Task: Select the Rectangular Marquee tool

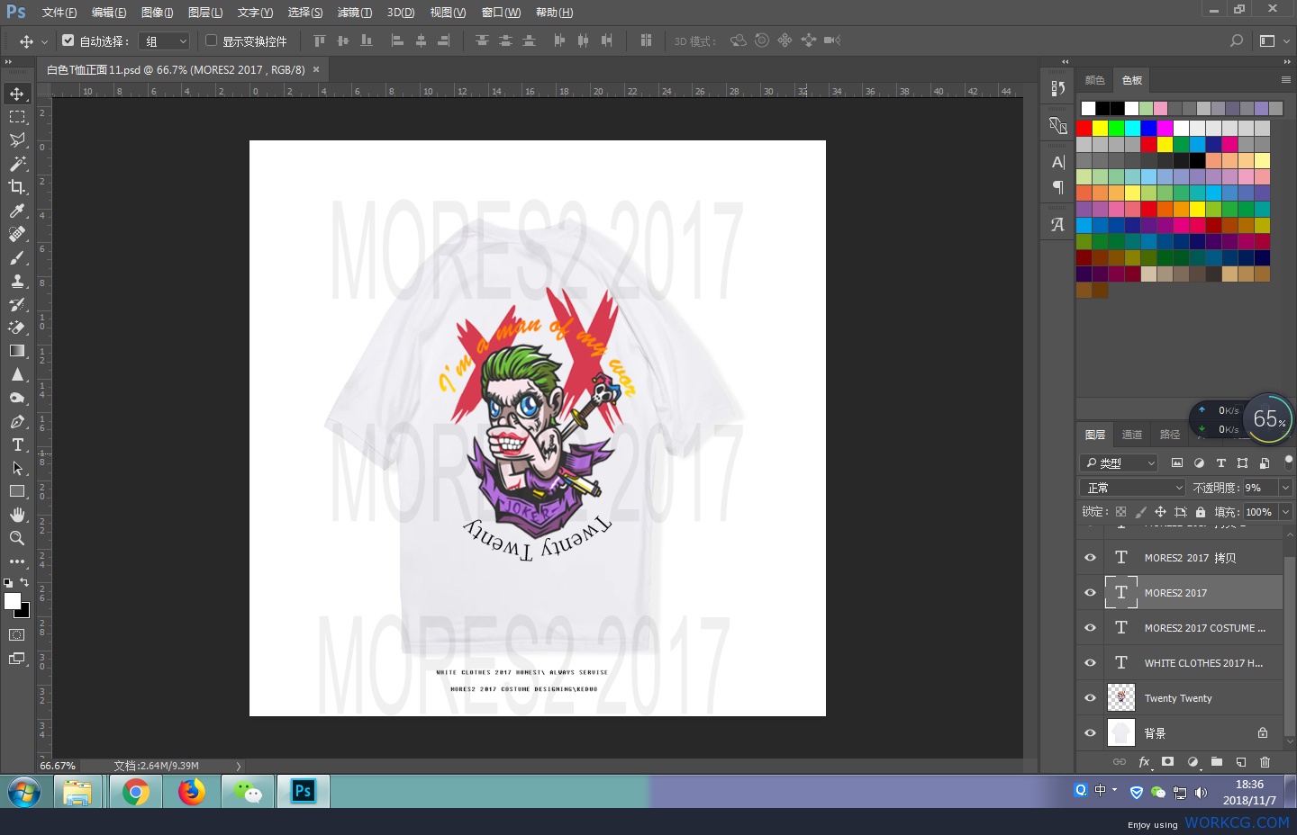Action: [x=17, y=117]
